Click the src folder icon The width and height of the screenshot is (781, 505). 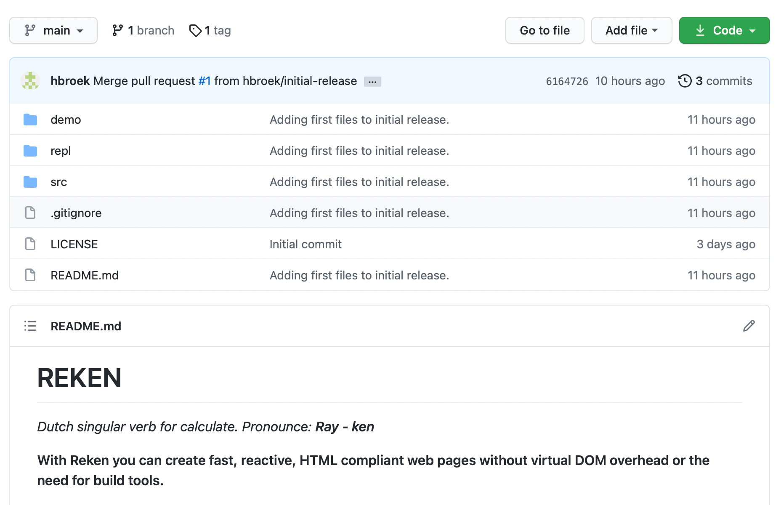click(30, 182)
